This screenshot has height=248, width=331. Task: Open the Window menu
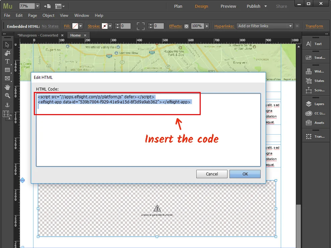click(x=82, y=15)
